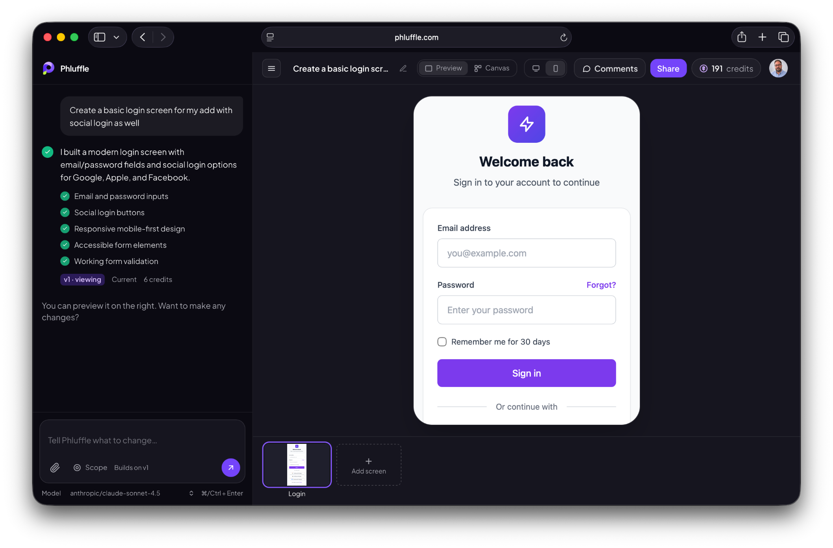Viewport: 833px width, 548px height.
Task: Expand the sidebar dropdown chevron
Action: pos(117,37)
